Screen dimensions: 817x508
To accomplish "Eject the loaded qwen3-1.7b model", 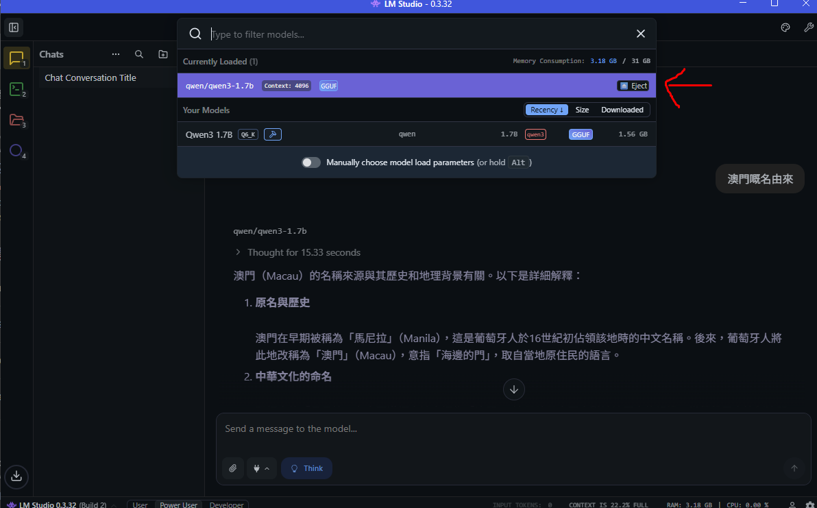I will (632, 85).
